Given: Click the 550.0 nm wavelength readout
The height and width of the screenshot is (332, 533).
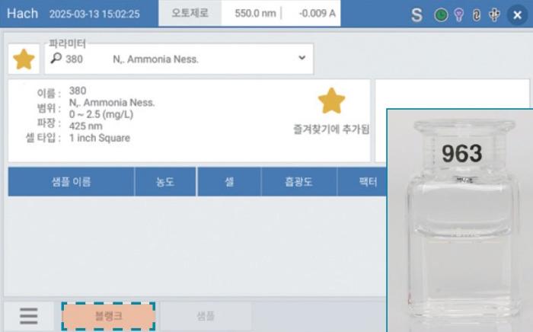Looking at the screenshot, I should pos(255,13).
